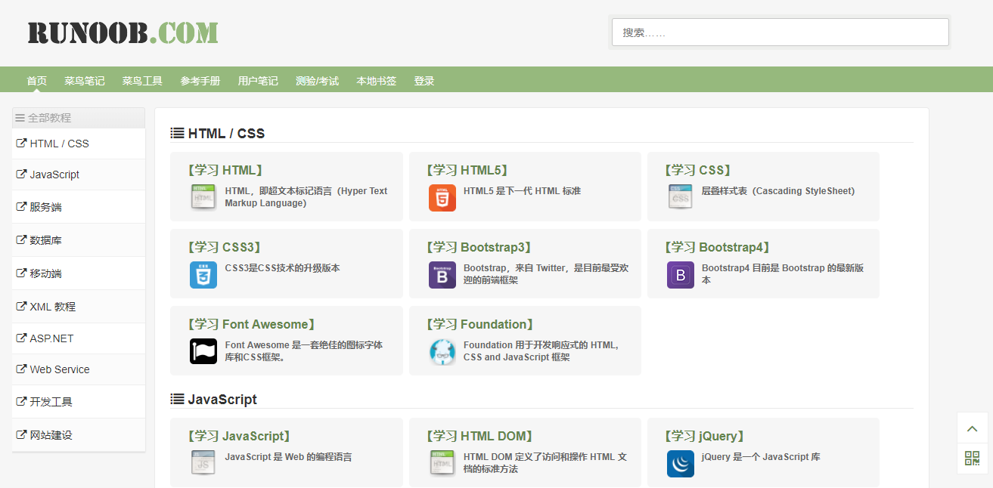Open 【学习 HTML5】 tutorial title
The width and height of the screenshot is (993, 488).
[x=467, y=171]
